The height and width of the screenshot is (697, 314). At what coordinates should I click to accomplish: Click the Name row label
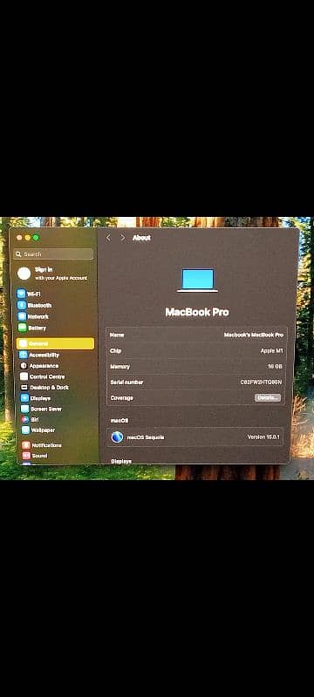point(117,335)
